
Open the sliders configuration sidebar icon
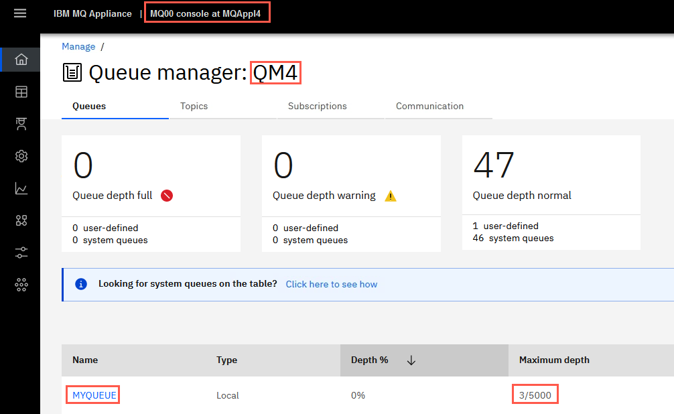click(21, 253)
